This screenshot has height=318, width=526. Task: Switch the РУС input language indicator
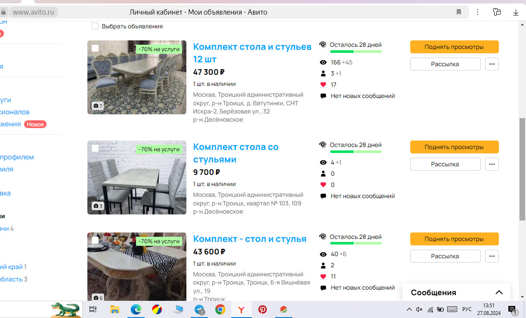[467, 309]
